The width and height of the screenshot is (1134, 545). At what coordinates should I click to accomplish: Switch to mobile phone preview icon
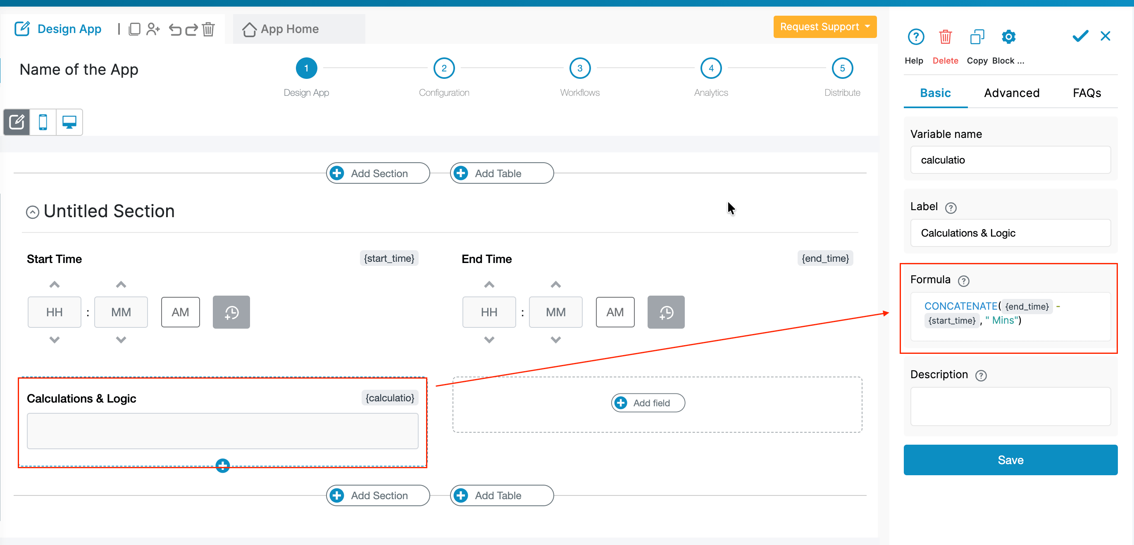coord(43,122)
